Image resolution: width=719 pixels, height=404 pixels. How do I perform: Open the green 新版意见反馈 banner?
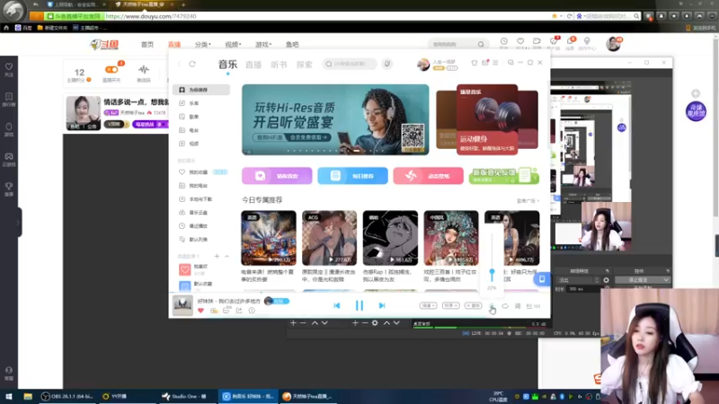pos(504,176)
